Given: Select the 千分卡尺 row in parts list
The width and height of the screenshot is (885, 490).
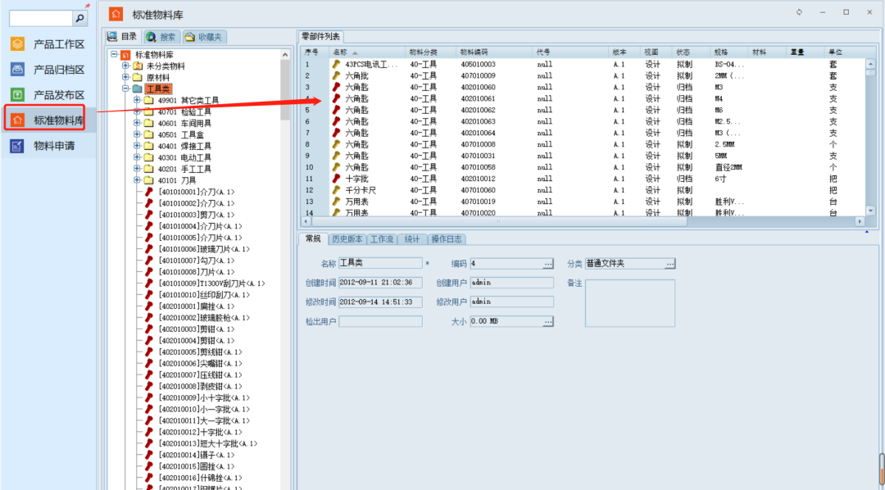Looking at the screenshot, I should 360,190.
